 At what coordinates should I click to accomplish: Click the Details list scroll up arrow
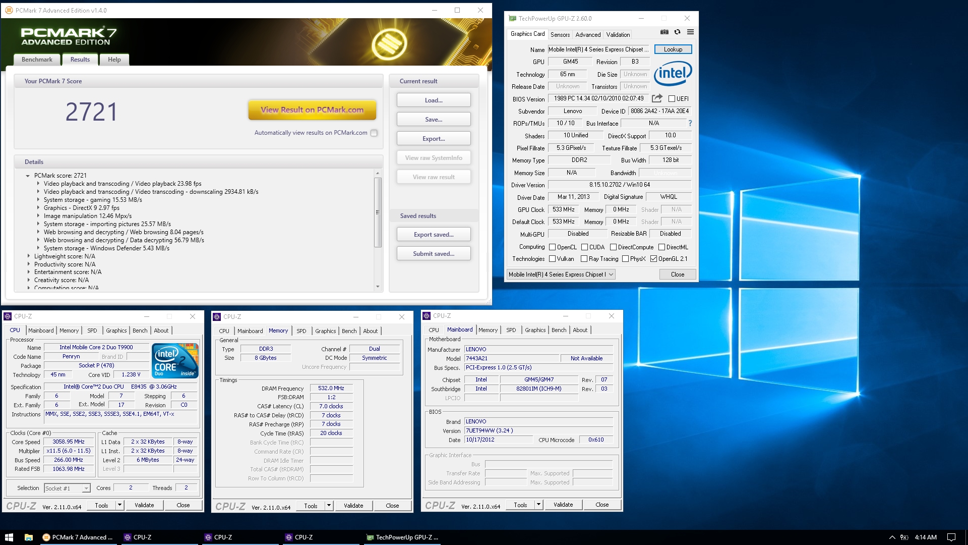point(378,174)
